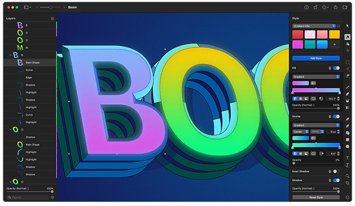Select the Type on Path tool
355x206 pixels.
tap(347, 165)
